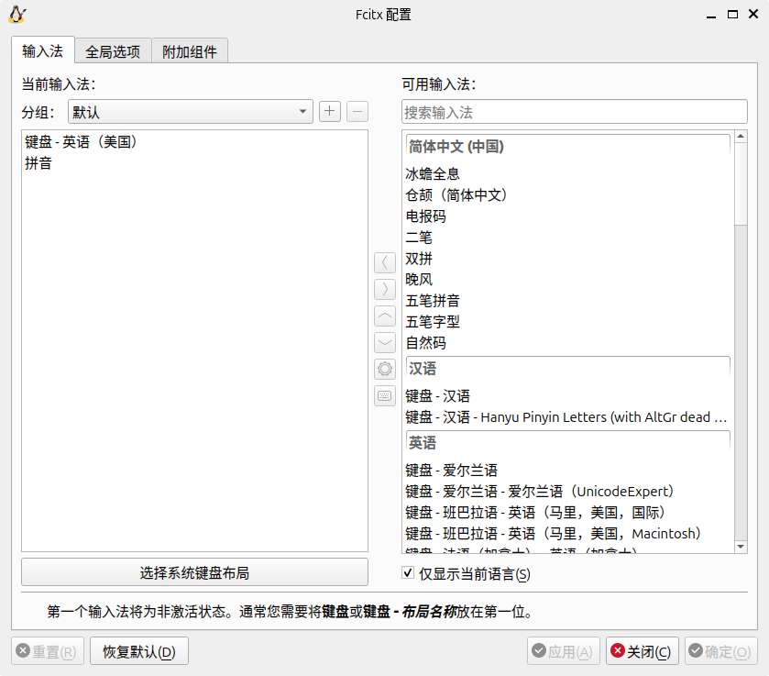Select 仓颉（简体中文） input method

(568, 194)
